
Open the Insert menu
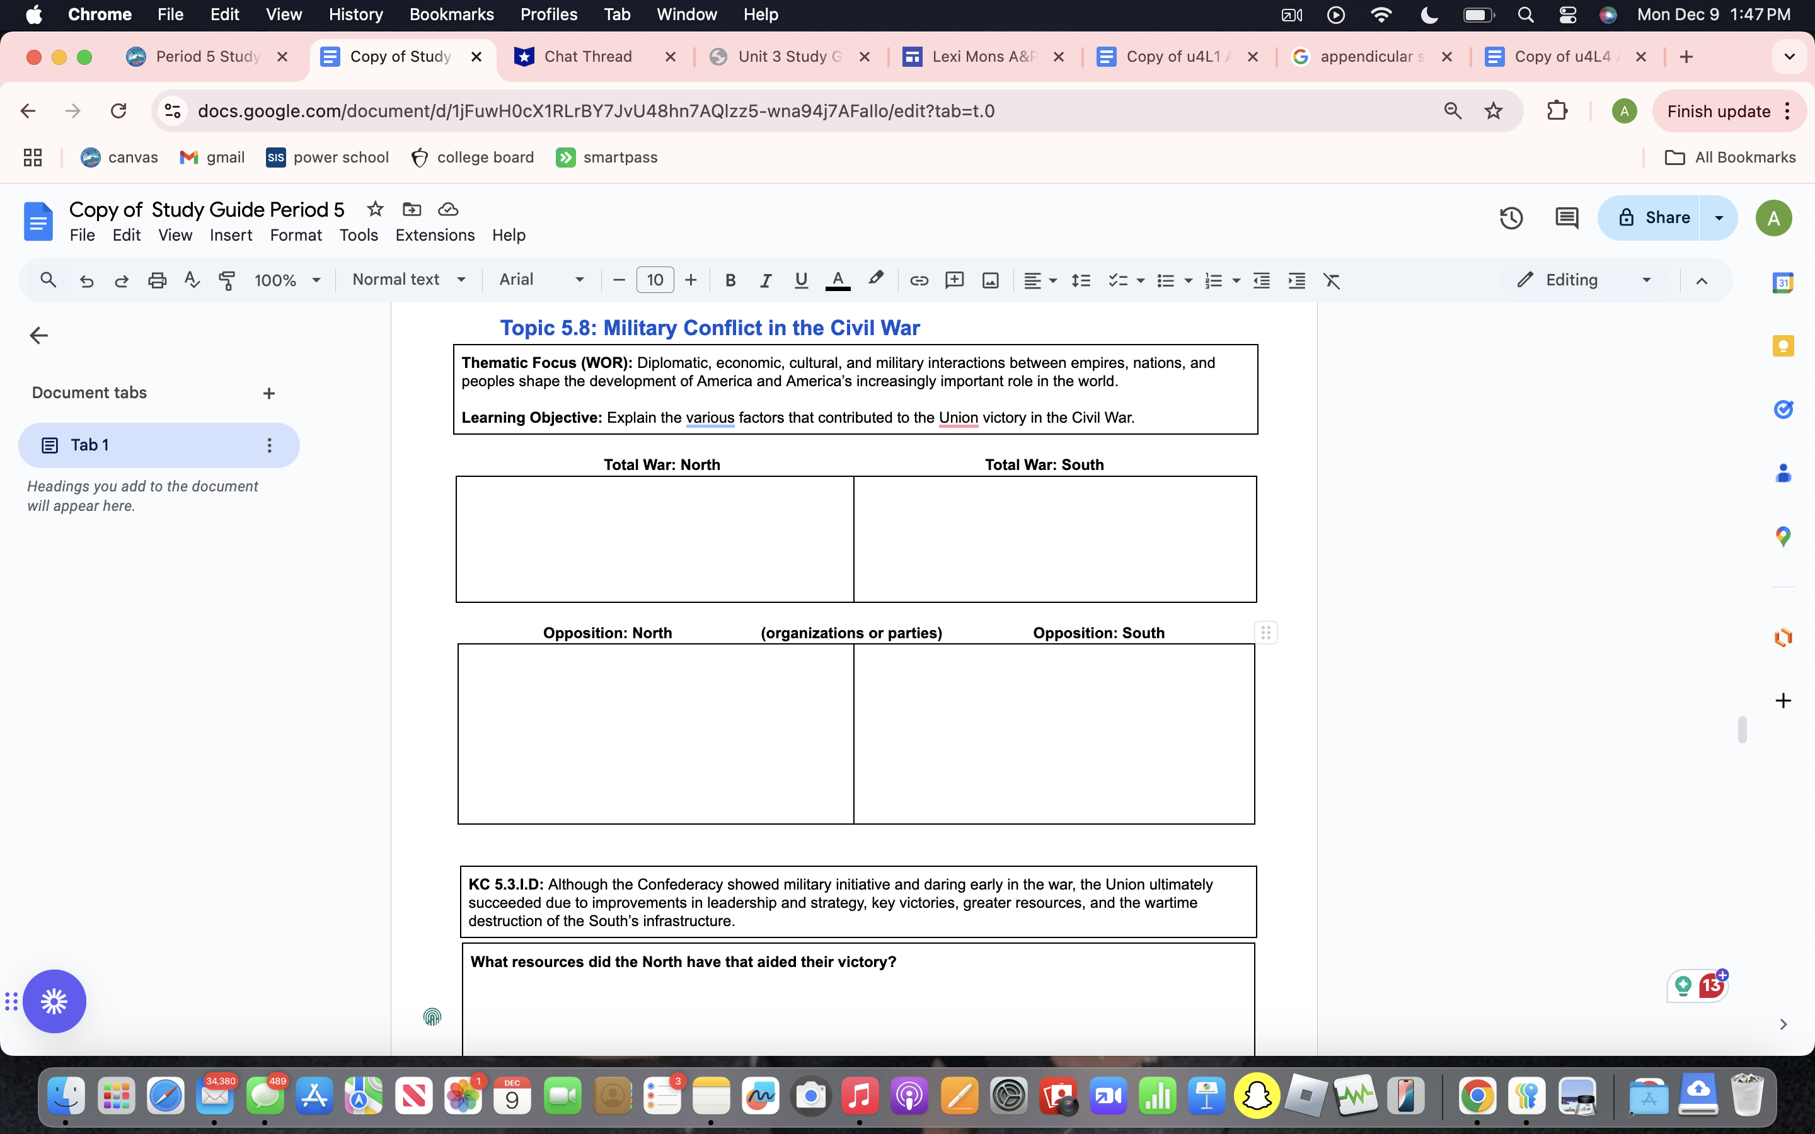click(230, 236)
